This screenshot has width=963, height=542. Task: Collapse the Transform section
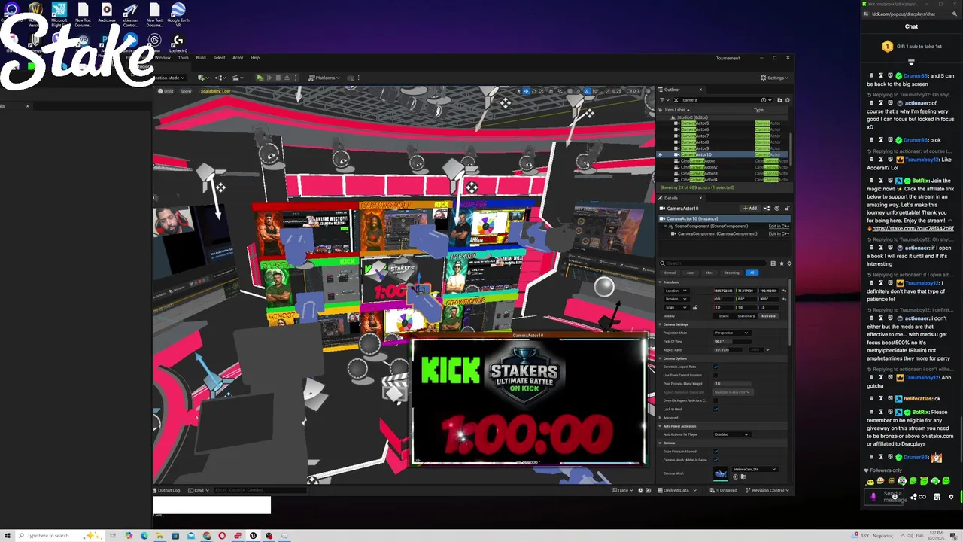tap(660, 282)
